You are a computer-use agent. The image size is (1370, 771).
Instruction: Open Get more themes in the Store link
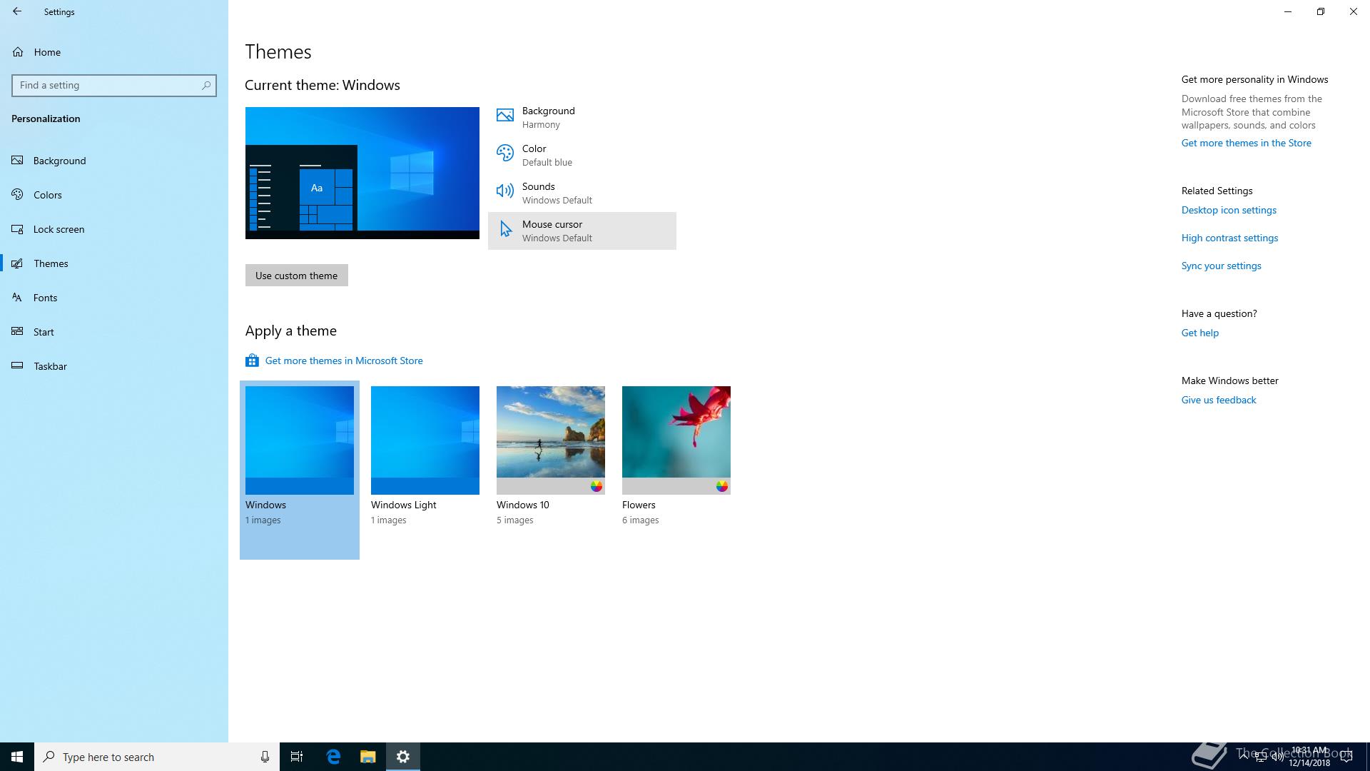point(1247,143)
